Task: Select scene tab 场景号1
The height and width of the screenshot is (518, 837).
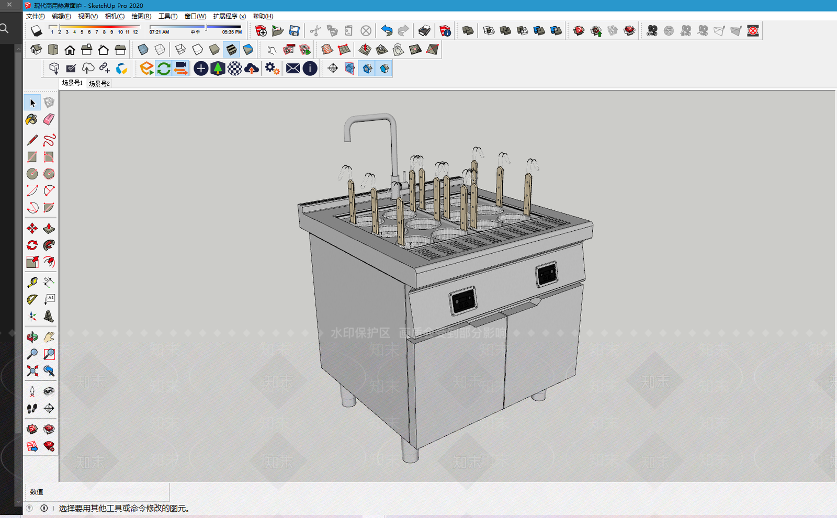Action: pos(72,83)
